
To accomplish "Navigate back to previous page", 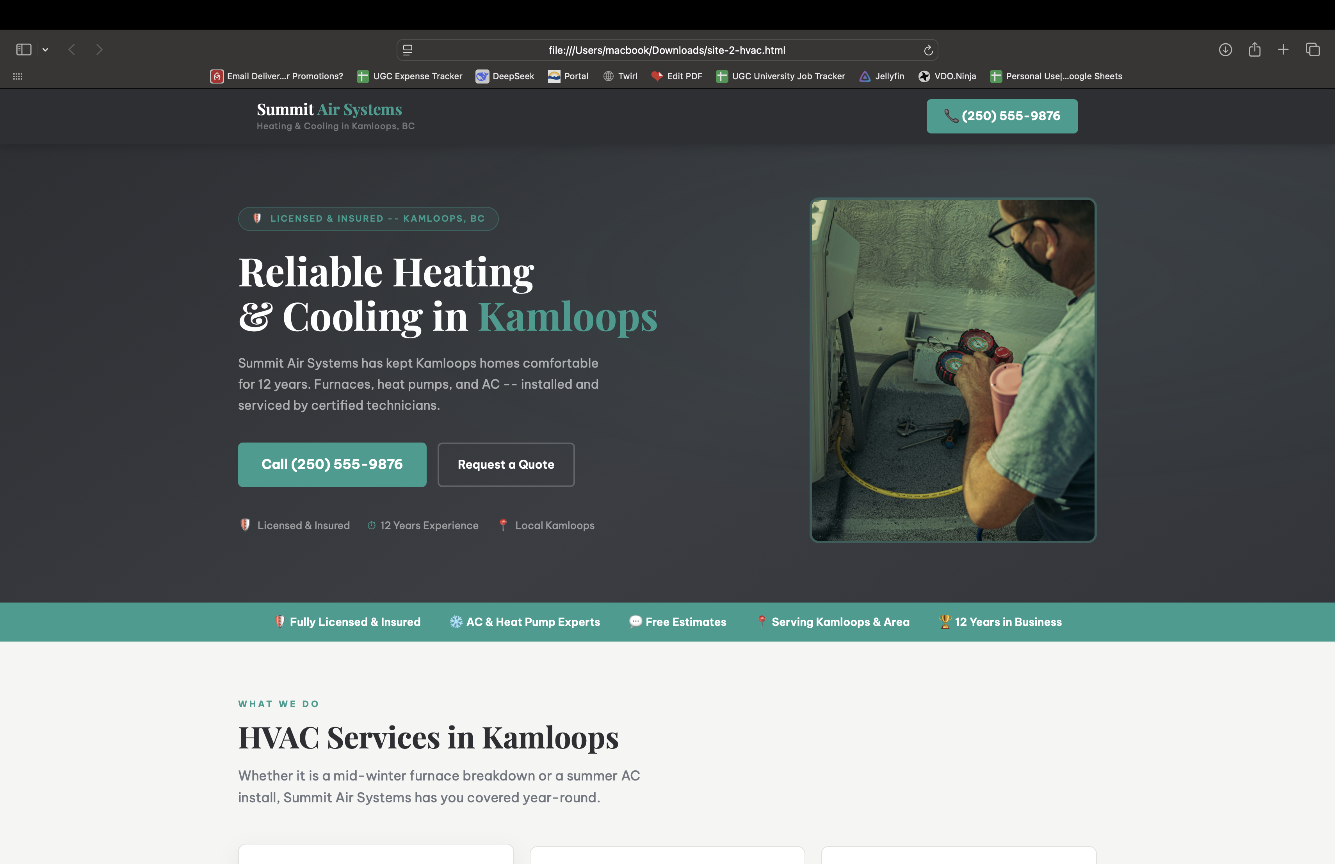I will tap(72, 49).
